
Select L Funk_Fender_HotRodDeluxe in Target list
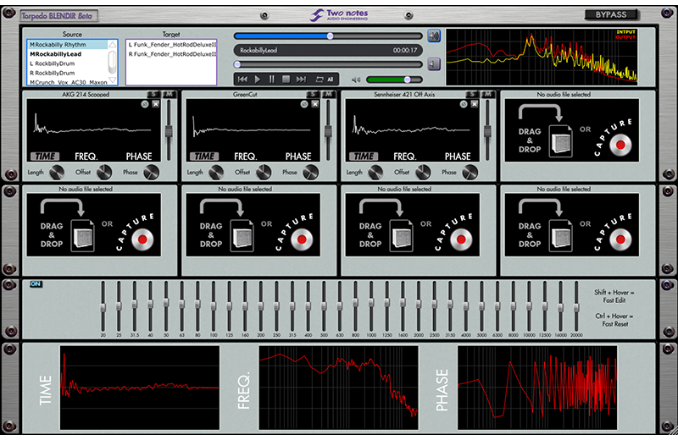click(172, 45)
